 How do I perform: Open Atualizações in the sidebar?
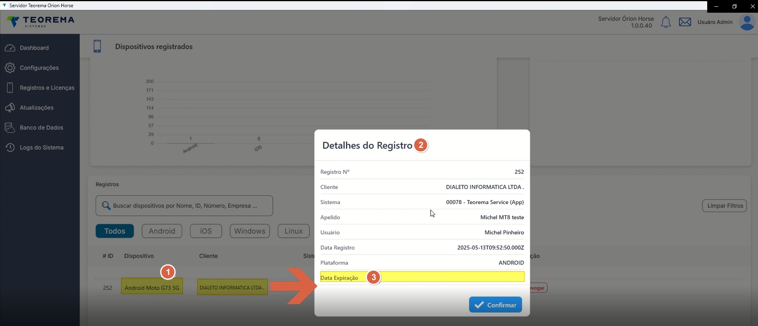point(37,108)
